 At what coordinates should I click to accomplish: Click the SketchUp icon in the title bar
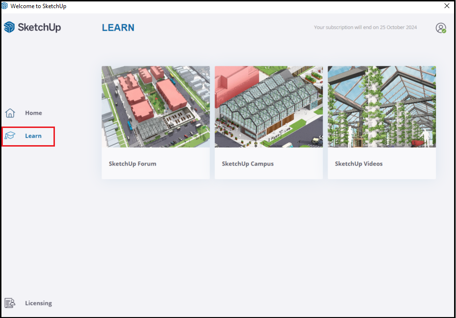(5, 6)
